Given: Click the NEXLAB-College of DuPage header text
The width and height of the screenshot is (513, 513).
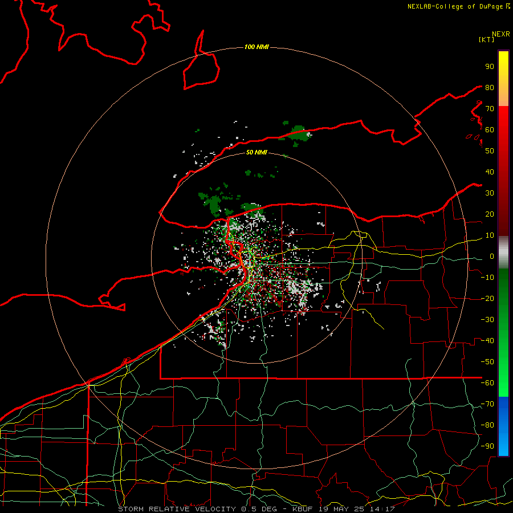Looking at the screenshot, I should [455, 6].
